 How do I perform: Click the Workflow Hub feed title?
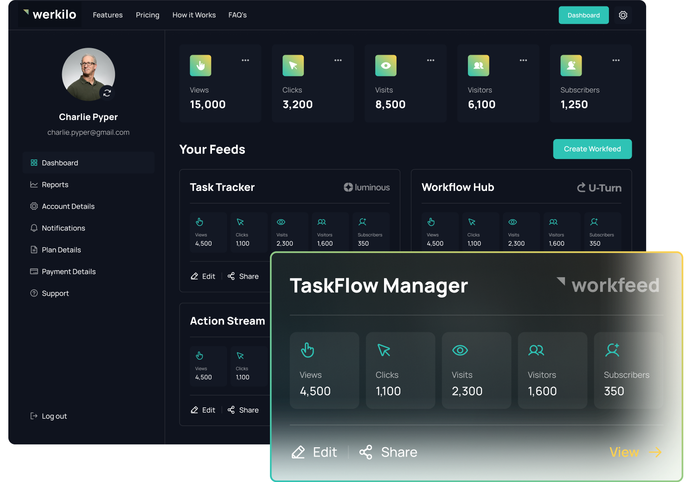click(458, 187)
